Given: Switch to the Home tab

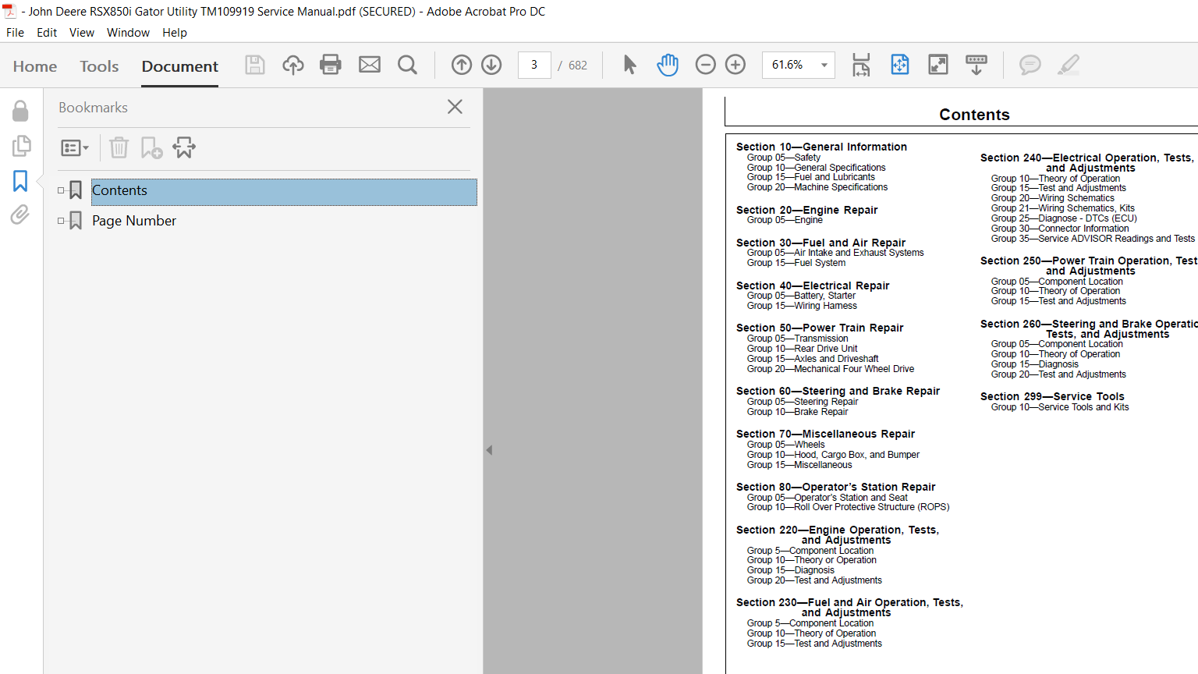Looking at the screenshot, I should pyautogui.click(x=35, y=66).
